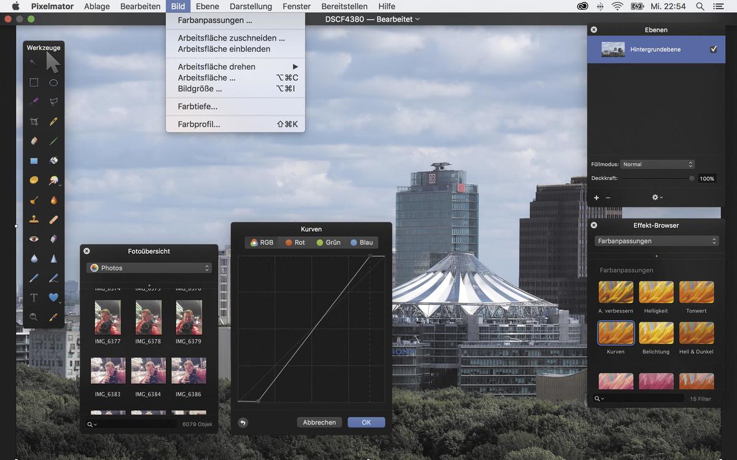Open the Füllmodus Normal dropdown
737x460 pixels.
pos(657,164)
